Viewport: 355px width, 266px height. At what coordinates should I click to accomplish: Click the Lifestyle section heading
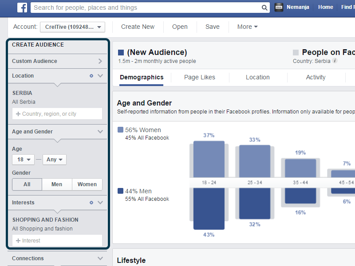click(131, 260)
